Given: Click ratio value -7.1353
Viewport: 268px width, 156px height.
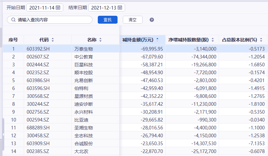Looking at the screenshot, I should point(256,144).
